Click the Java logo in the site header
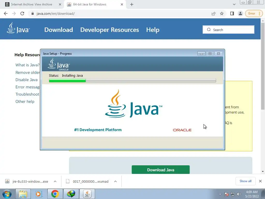 point(18,28)
